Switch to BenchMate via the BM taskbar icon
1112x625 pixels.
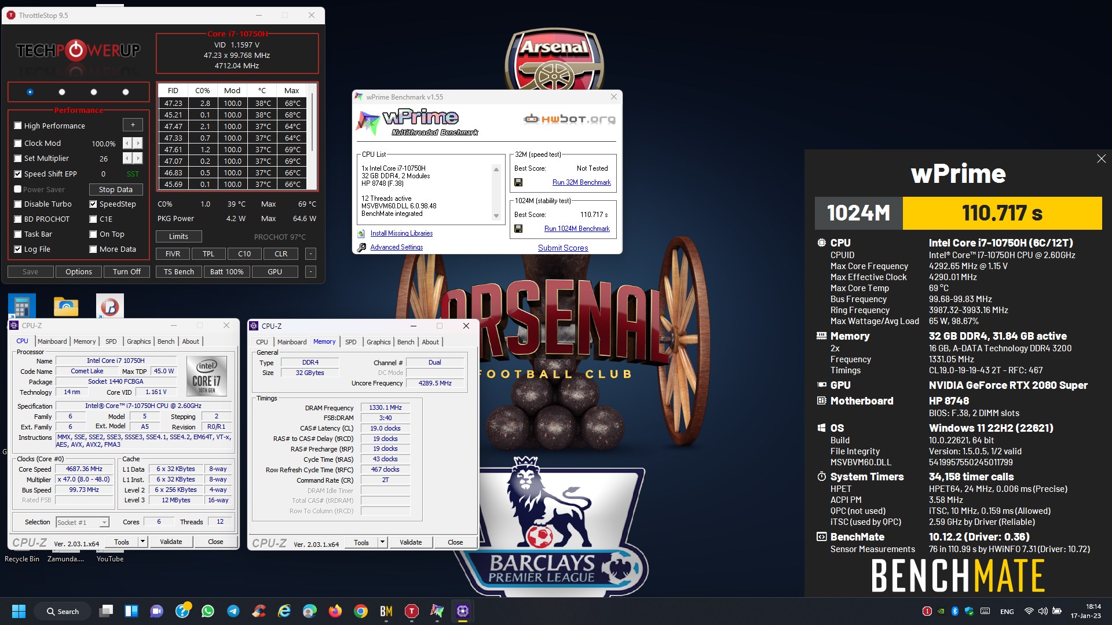(386, 611)
